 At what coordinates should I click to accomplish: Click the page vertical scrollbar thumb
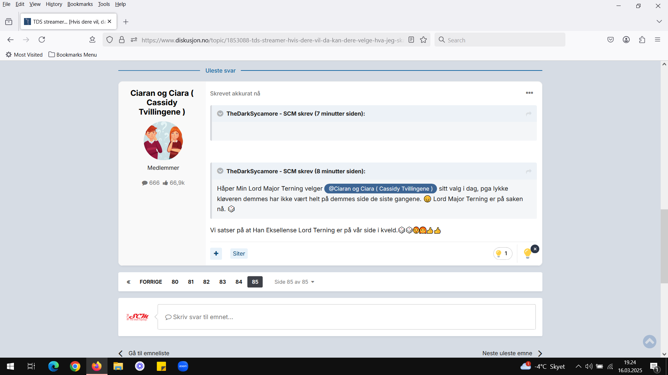click(x=664, y=247)
